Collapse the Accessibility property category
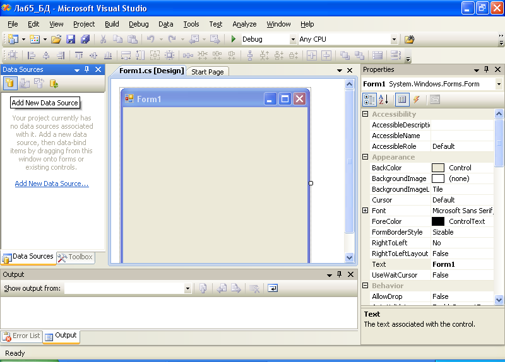This screenshot has width=505, height=362. pos(365,114)
